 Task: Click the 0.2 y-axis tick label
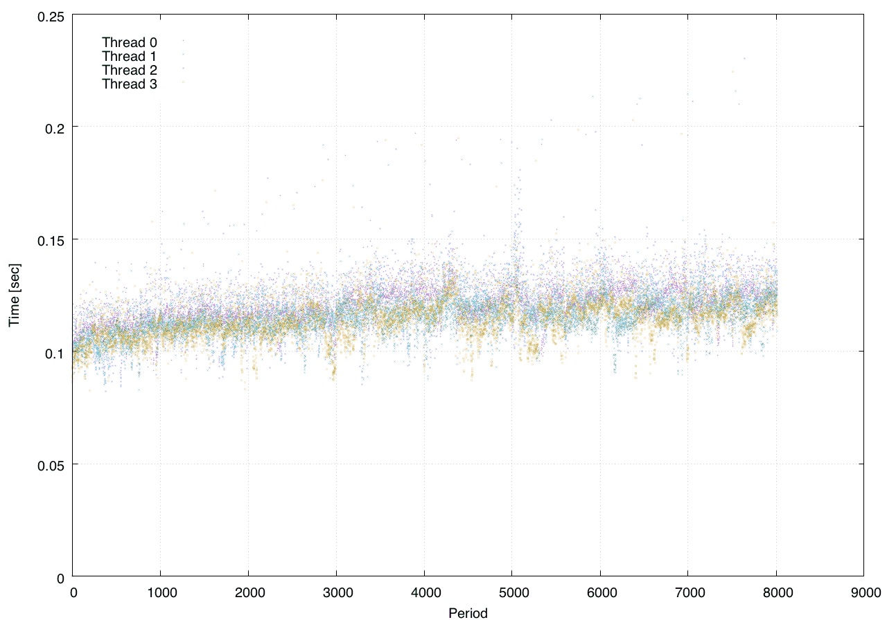53,127
